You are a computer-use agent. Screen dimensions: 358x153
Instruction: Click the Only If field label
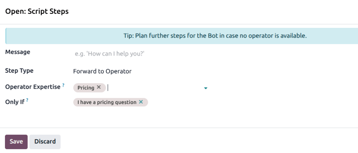[x=15, y=102]
